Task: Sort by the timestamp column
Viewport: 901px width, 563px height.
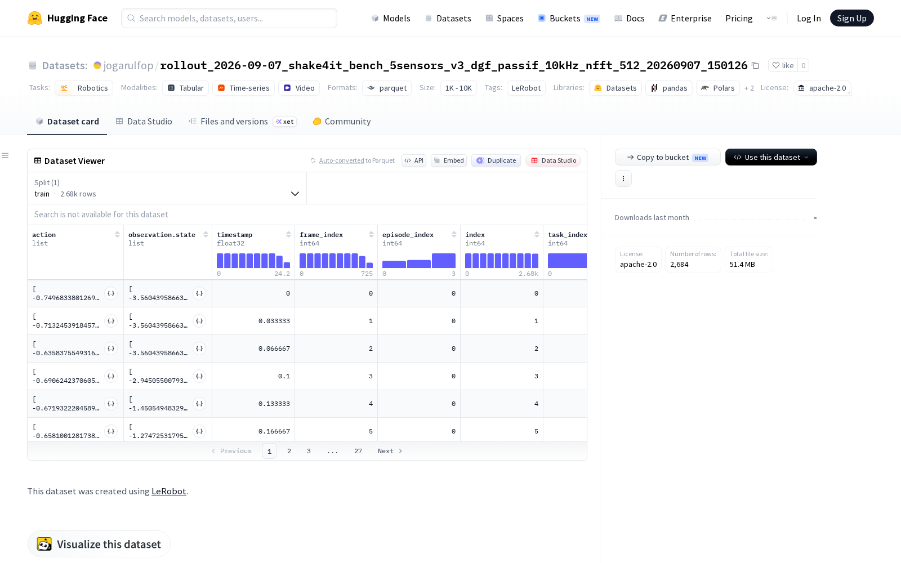Action: [x=288, y=235]
